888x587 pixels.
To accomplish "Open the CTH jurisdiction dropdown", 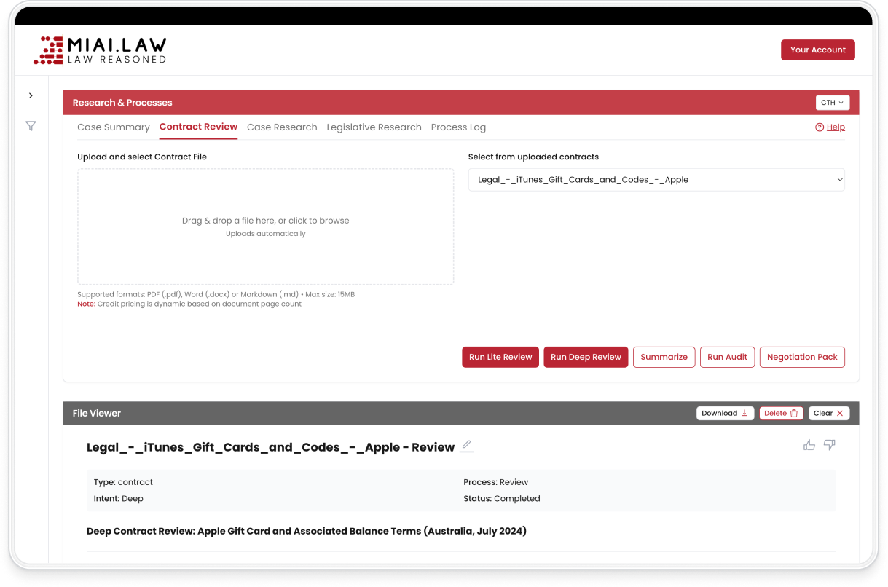I will coord(833,103).
